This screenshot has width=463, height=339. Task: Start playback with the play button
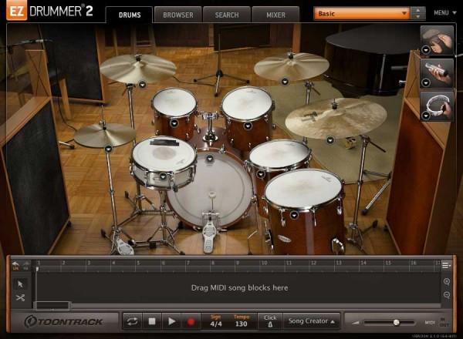click(x=171, y=321)
